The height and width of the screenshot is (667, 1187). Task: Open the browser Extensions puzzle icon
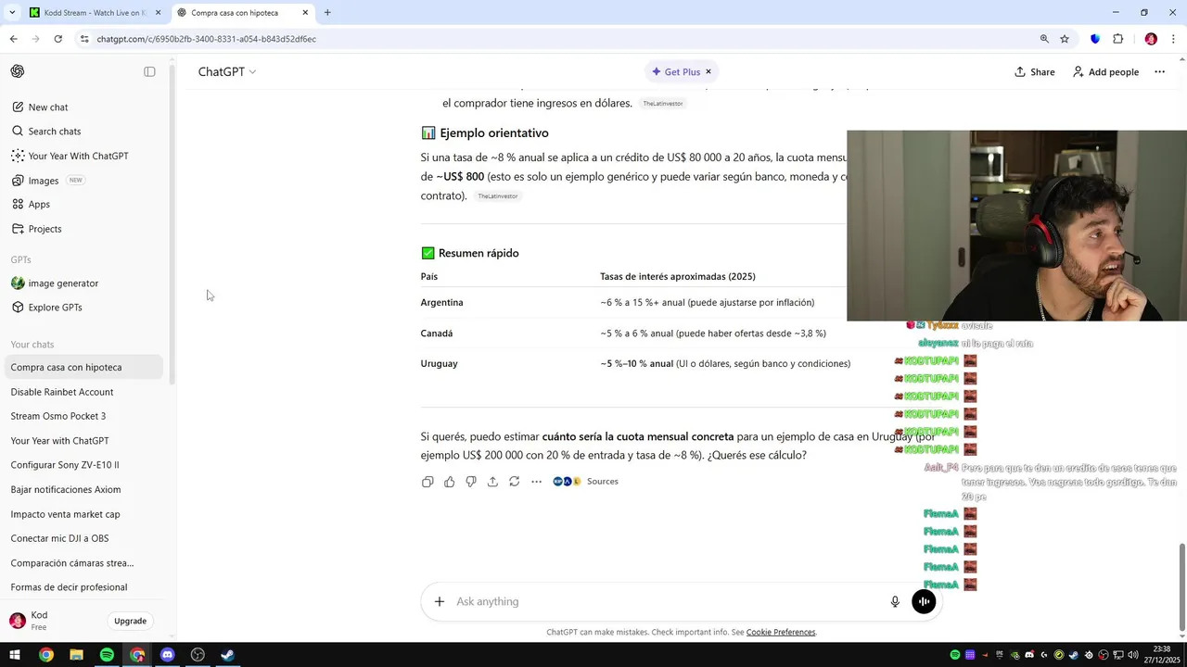point(1117,39)
